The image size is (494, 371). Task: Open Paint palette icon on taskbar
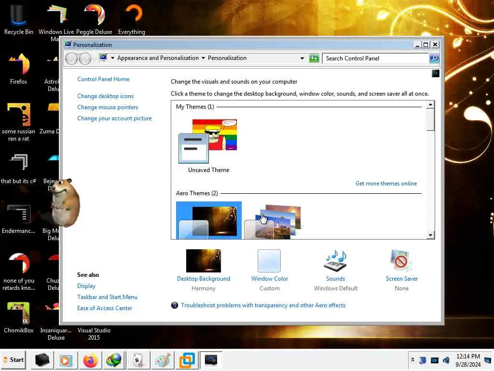163,360
